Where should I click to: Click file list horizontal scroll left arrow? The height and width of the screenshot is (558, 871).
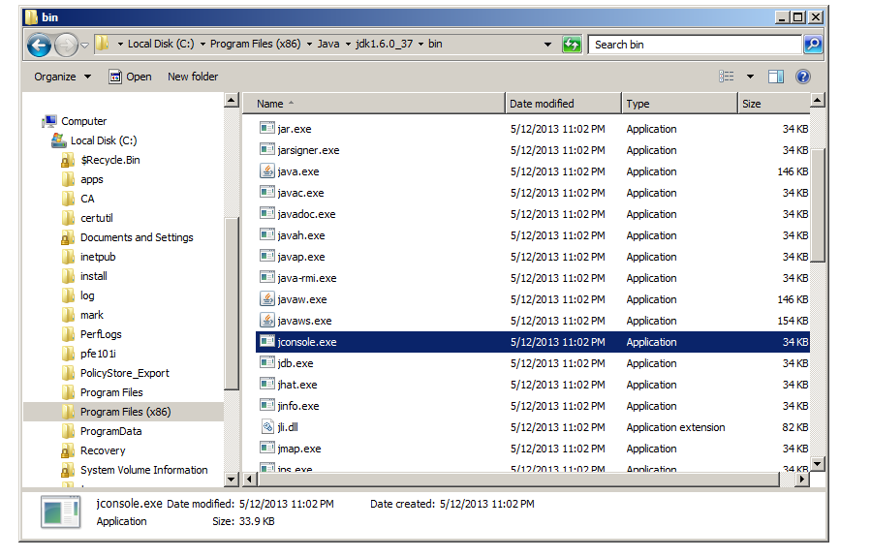[x=249, y=479]
